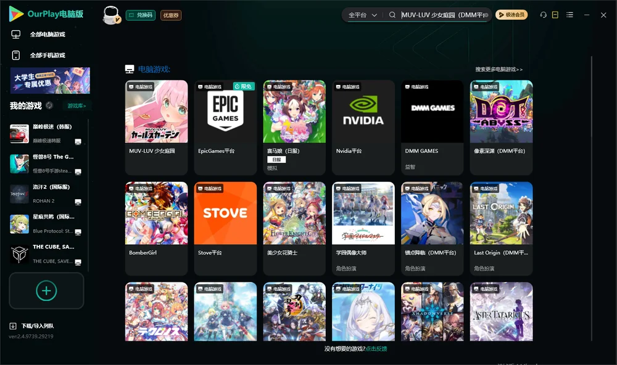Open the MUV-LUV 少女庭园 game card
Viewport: 617px width, 365px height.
156,128
